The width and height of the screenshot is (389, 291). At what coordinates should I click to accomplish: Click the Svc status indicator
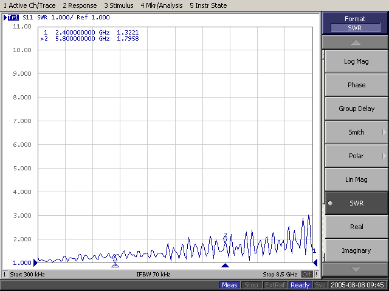point(320,286)
